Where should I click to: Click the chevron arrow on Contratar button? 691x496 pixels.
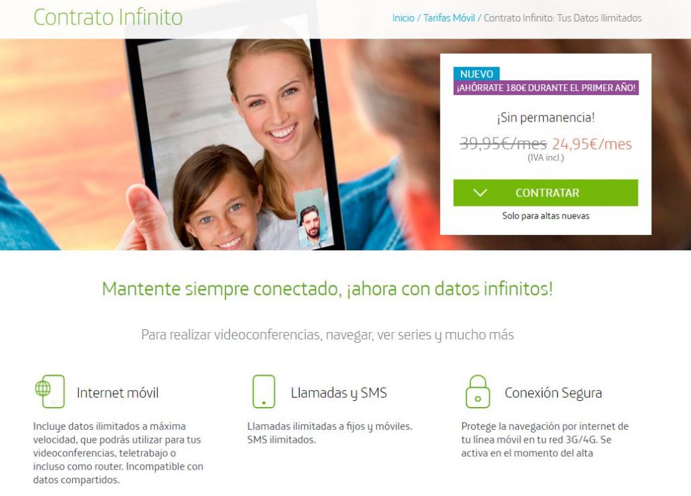pyautogui.click(x=480, y=193)
